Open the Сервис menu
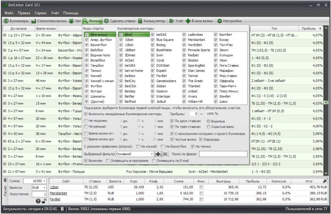The width and height of the screenshot is (331, 214). tap(41, 13)
